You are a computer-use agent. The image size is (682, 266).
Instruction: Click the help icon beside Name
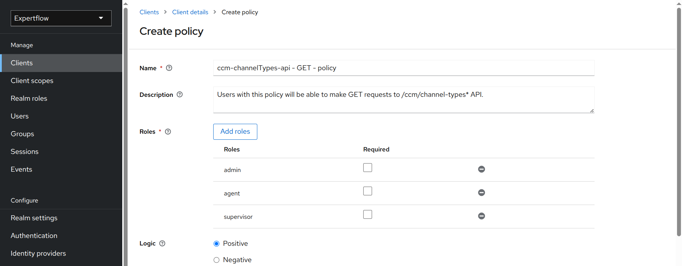[x=169, y=68]
